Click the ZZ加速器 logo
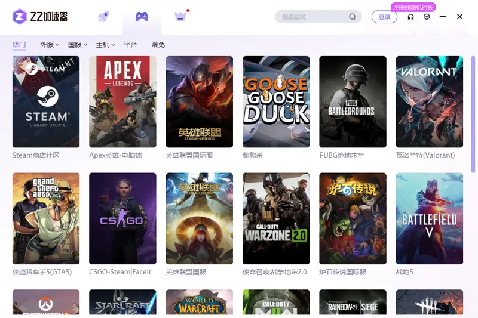478x318 pixels. click(x=40, y=16)
